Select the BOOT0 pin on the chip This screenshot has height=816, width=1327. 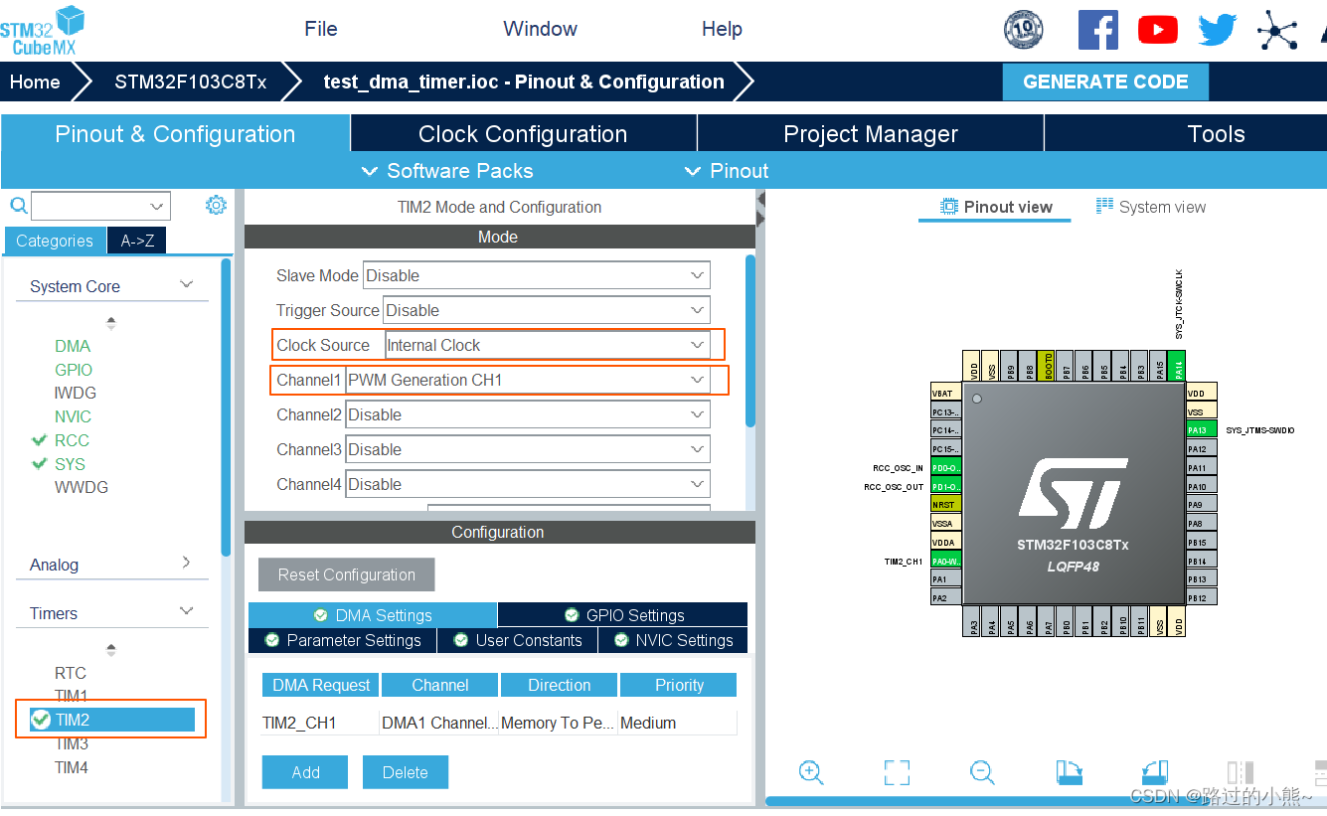(x=1045, y=365)
